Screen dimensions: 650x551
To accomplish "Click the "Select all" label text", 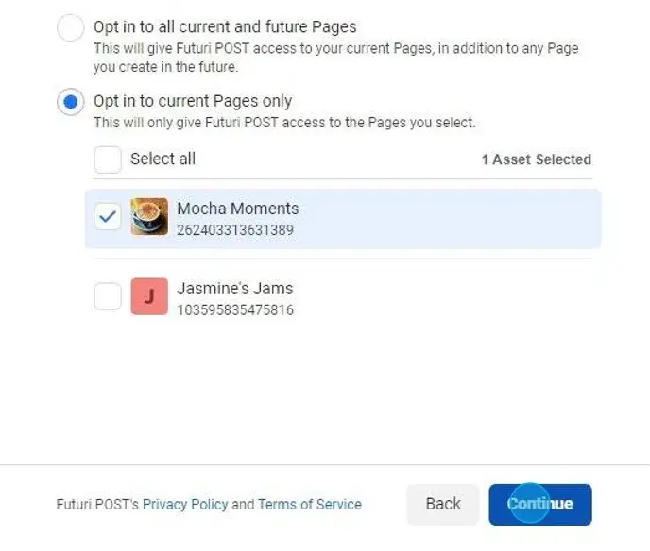I will click(162, 159).
